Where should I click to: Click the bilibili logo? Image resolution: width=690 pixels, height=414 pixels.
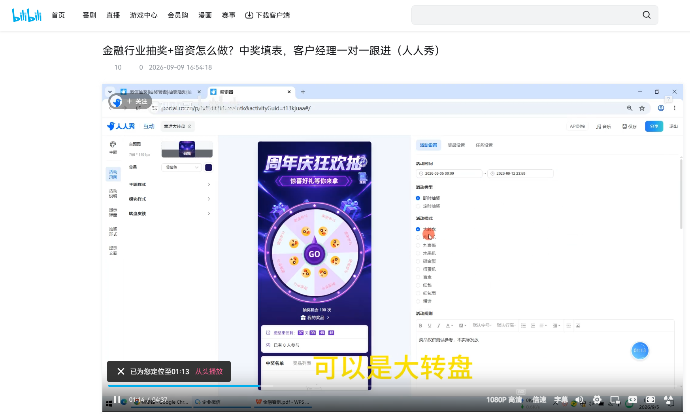coord(27,15)
